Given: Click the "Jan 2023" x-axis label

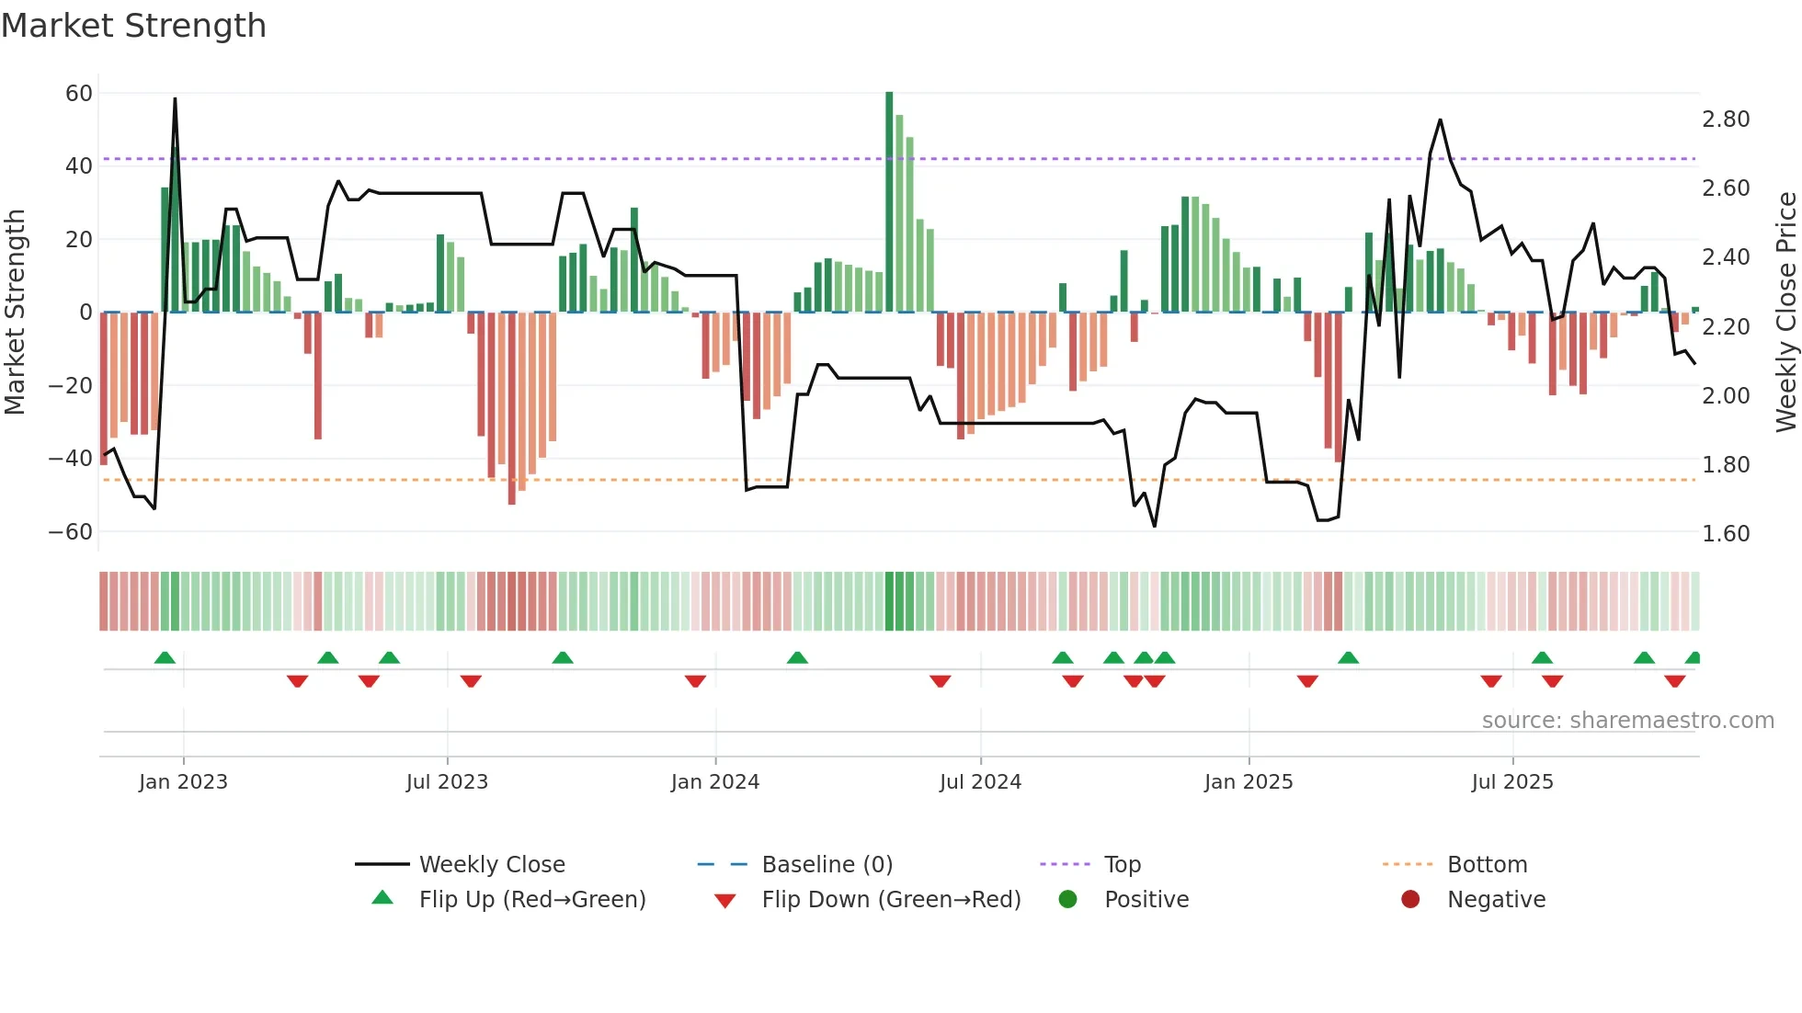Looking at the screenshot, I should 183,781.
